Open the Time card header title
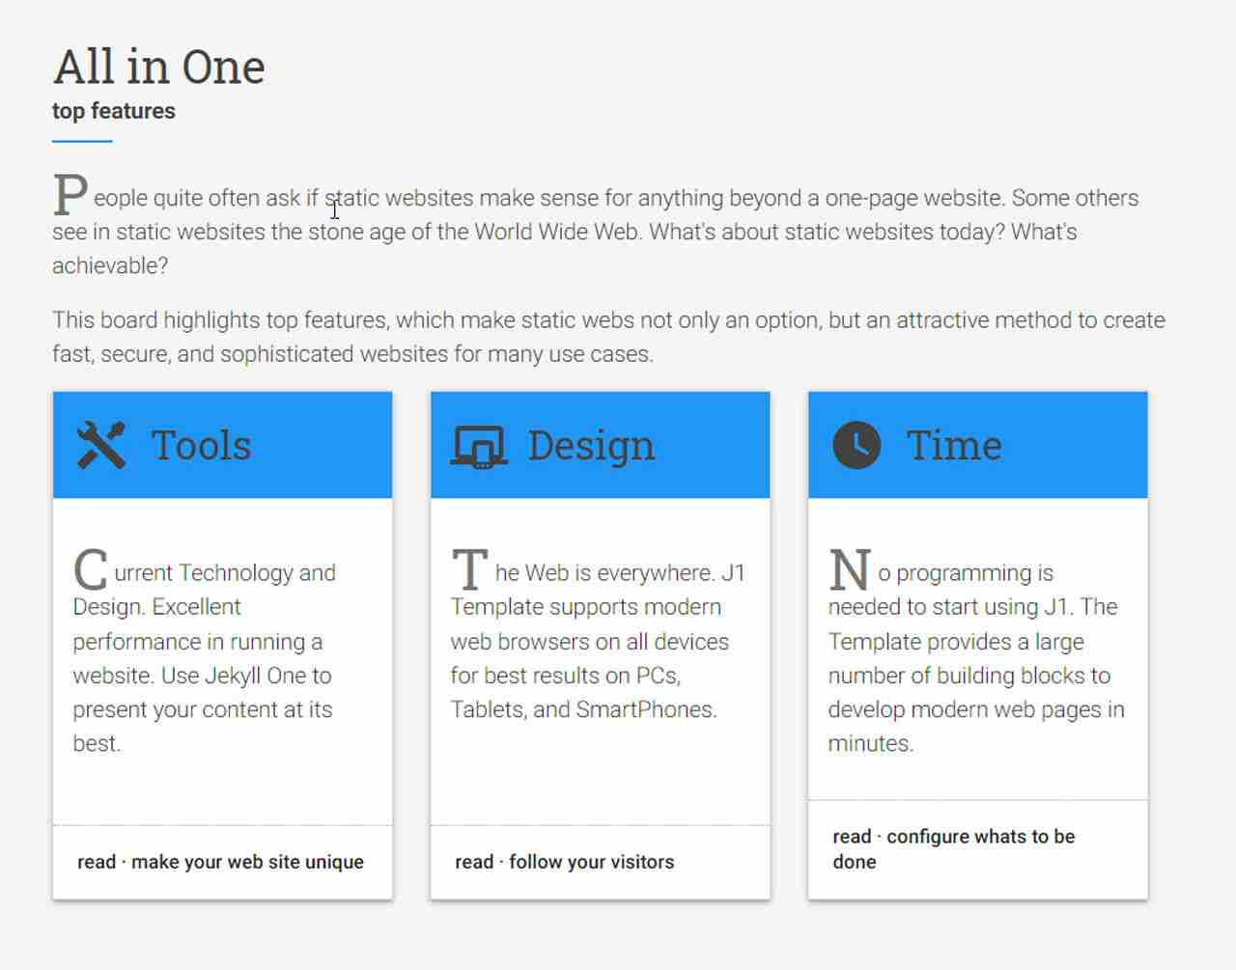 (x=954, y=446)
